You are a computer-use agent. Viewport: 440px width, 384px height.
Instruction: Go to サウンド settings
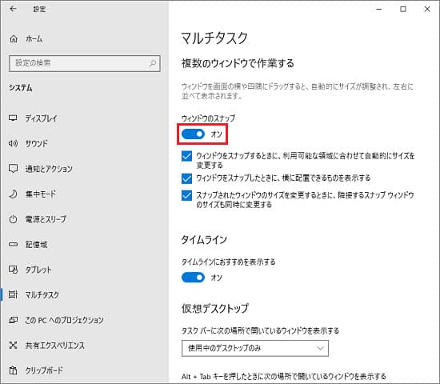tap(37, 143)
